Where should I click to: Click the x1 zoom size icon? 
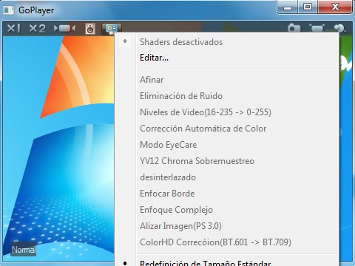coord(13,29)
